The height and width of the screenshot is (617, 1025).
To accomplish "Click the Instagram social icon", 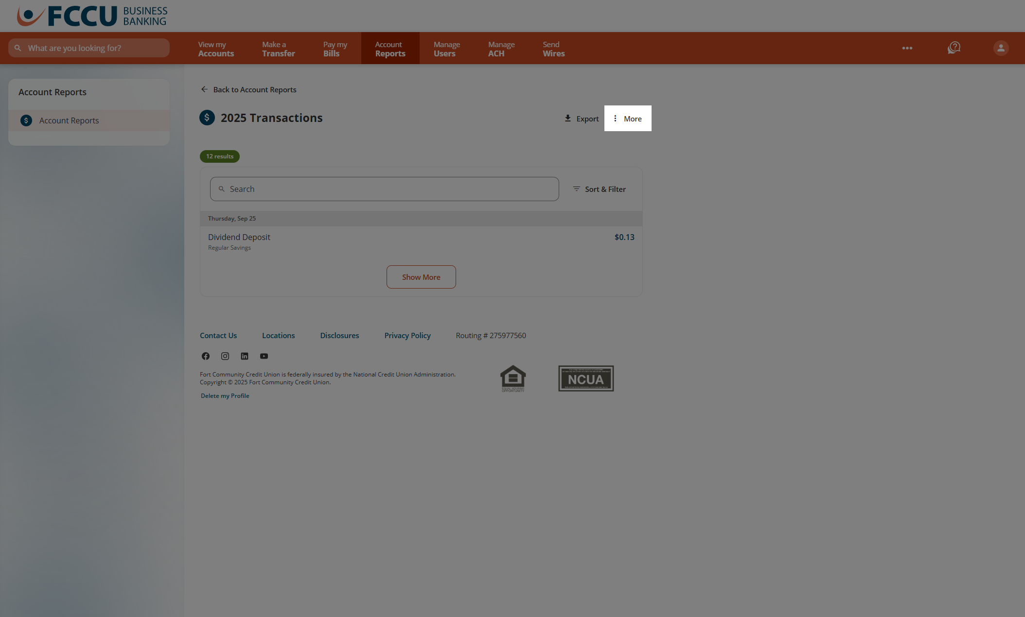I will [225, 356].
